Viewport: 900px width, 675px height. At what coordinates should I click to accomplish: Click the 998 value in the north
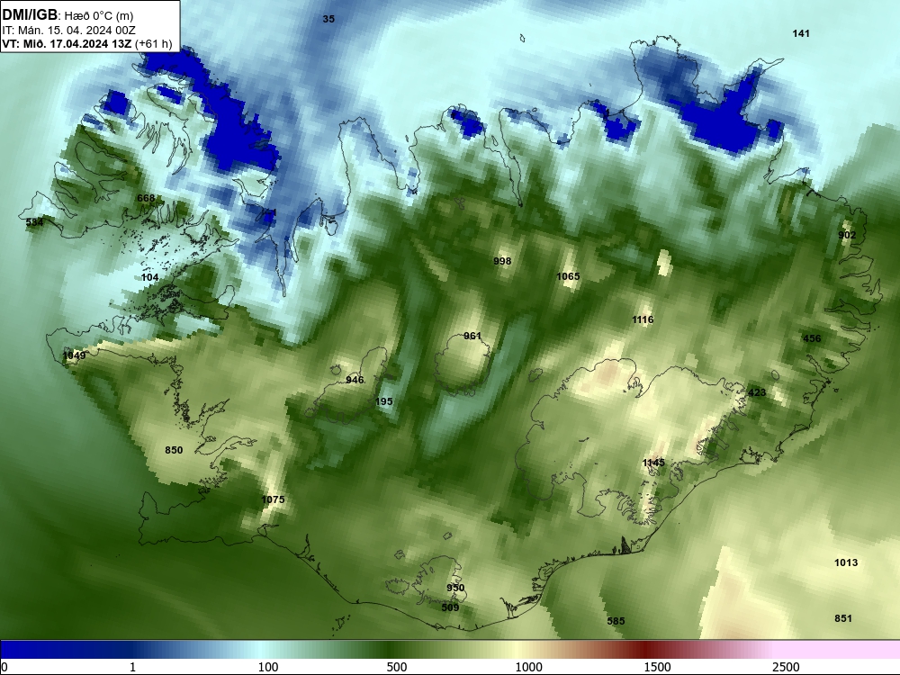click(x=502, y=261)
